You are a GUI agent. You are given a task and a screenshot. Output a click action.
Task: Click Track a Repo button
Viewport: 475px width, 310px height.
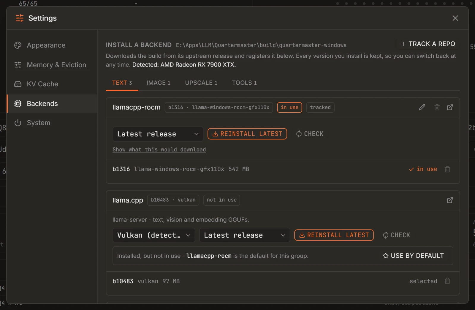(428, 44)
